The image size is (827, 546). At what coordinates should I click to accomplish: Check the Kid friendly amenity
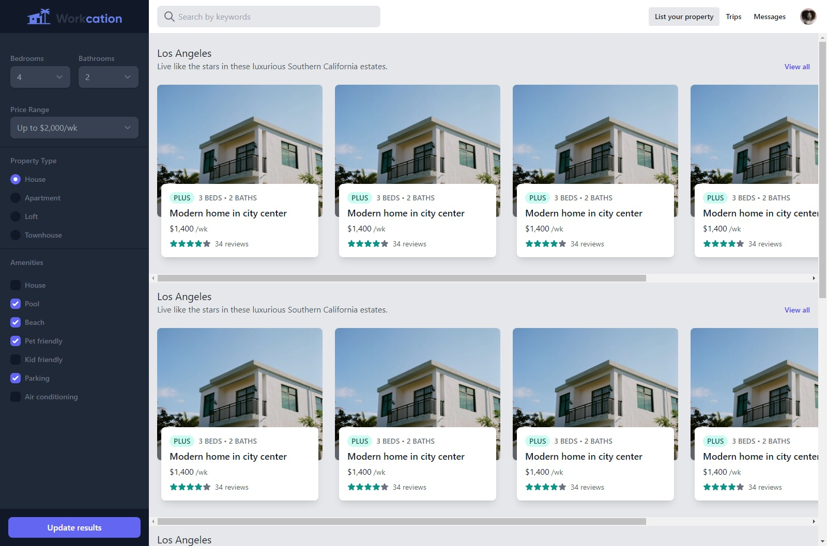tap(16, 360)
